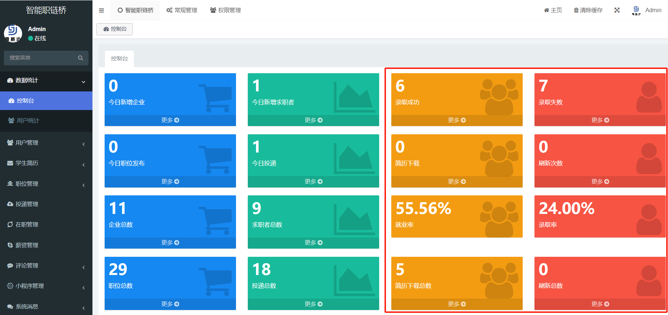Switch to 常规管理 top menu
The image size is (668, 315).
(182, 10)
